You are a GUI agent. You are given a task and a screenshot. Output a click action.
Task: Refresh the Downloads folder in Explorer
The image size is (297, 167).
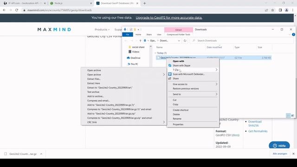point(185,41)
